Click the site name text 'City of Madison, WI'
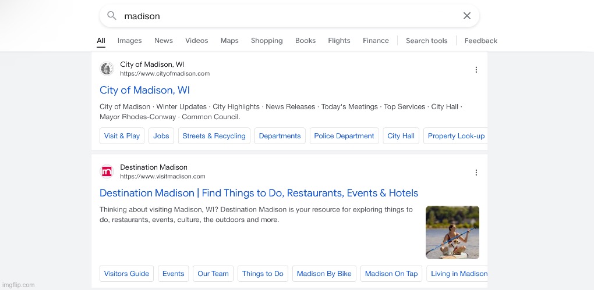This screenshot has width=594, height=290. (x=153, y=65)
